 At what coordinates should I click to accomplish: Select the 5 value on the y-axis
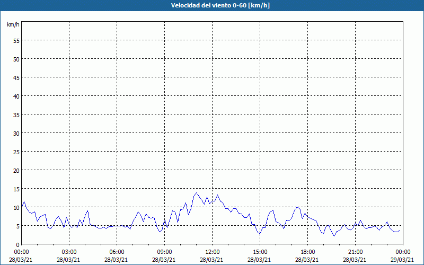tap(18, 226)
